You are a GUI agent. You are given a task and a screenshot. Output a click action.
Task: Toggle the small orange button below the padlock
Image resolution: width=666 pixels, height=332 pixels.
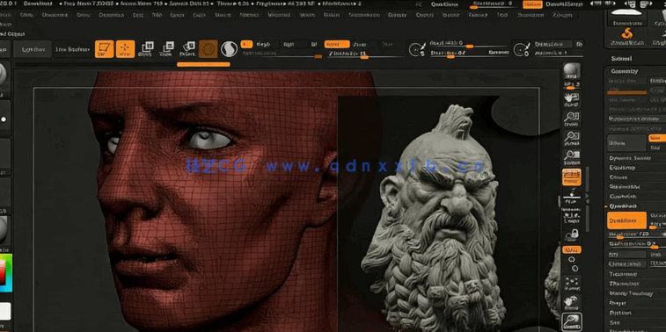[x=572, y=249]
